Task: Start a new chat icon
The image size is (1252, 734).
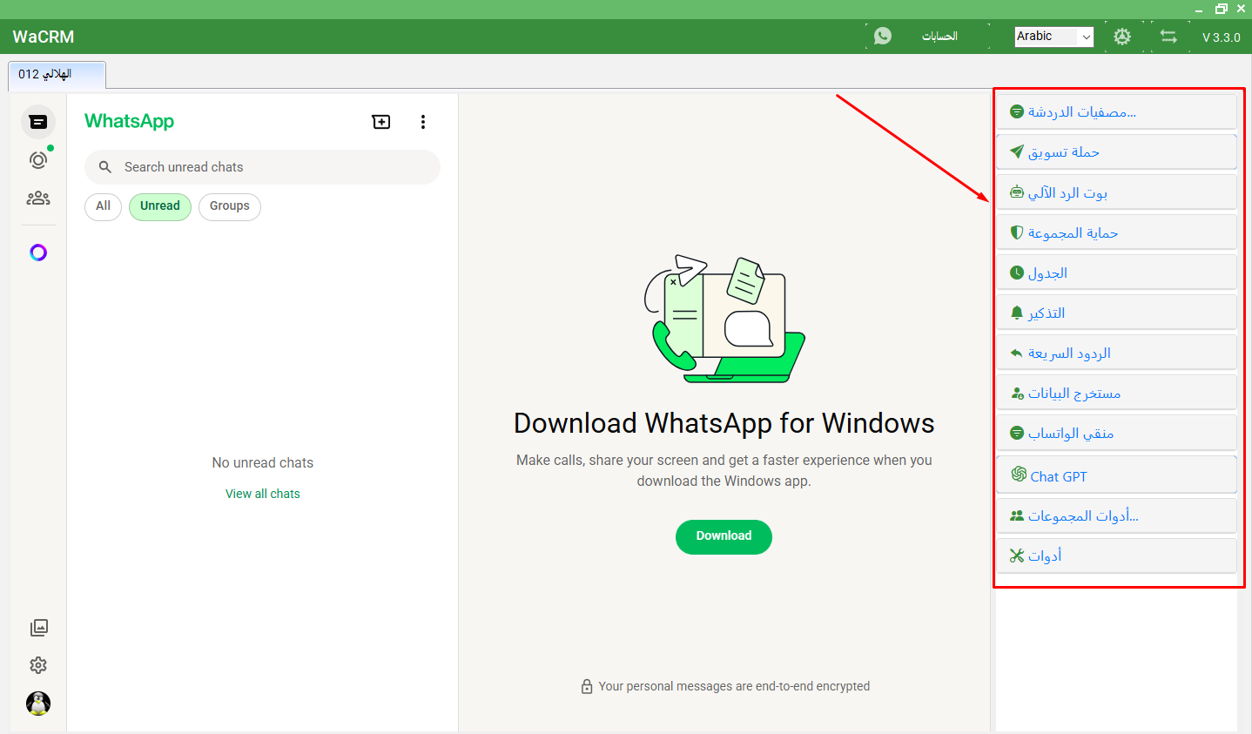Action: click(x=381, y=122)
